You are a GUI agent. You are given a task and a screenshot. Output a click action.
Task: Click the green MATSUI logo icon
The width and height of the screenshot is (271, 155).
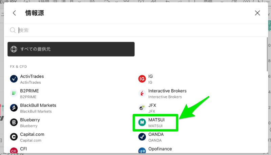(142, 122)
